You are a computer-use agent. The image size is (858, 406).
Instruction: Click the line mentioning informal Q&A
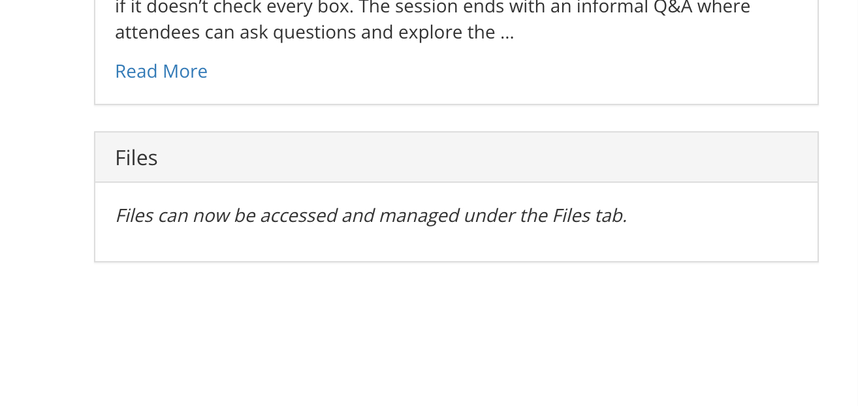(x=432, y=8)
